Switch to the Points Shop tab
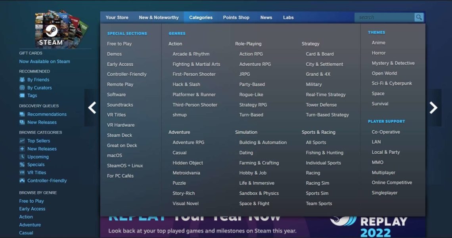452x238 pixels. pos(236,17)
